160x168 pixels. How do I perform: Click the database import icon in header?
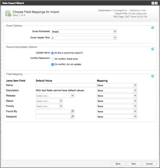[8, 13]
